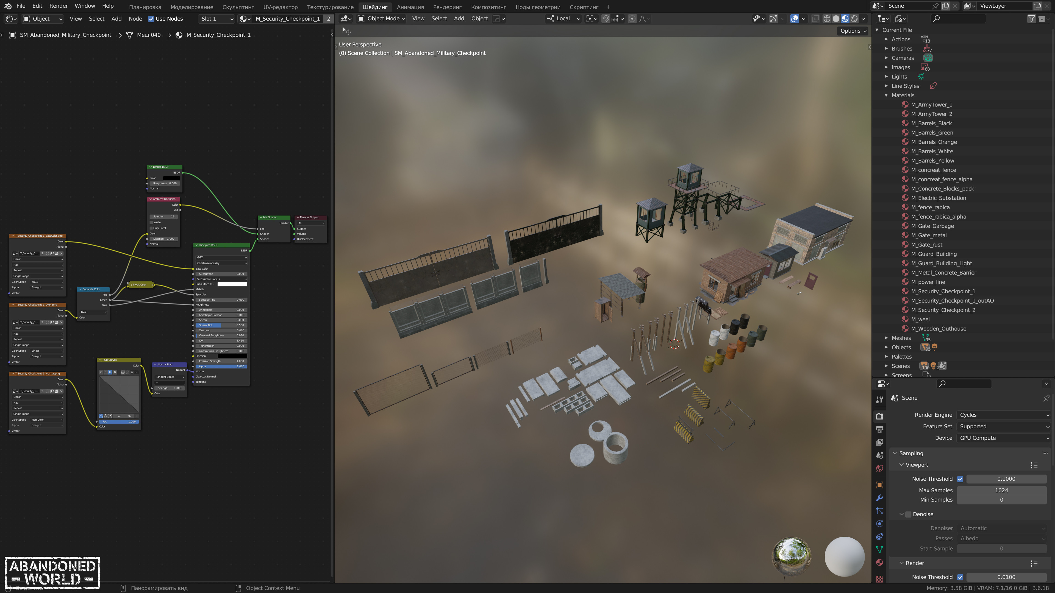This screenshot has height=593, width=1055.
Task: Switch viewport to Solid shading
Action: (836, 19)
